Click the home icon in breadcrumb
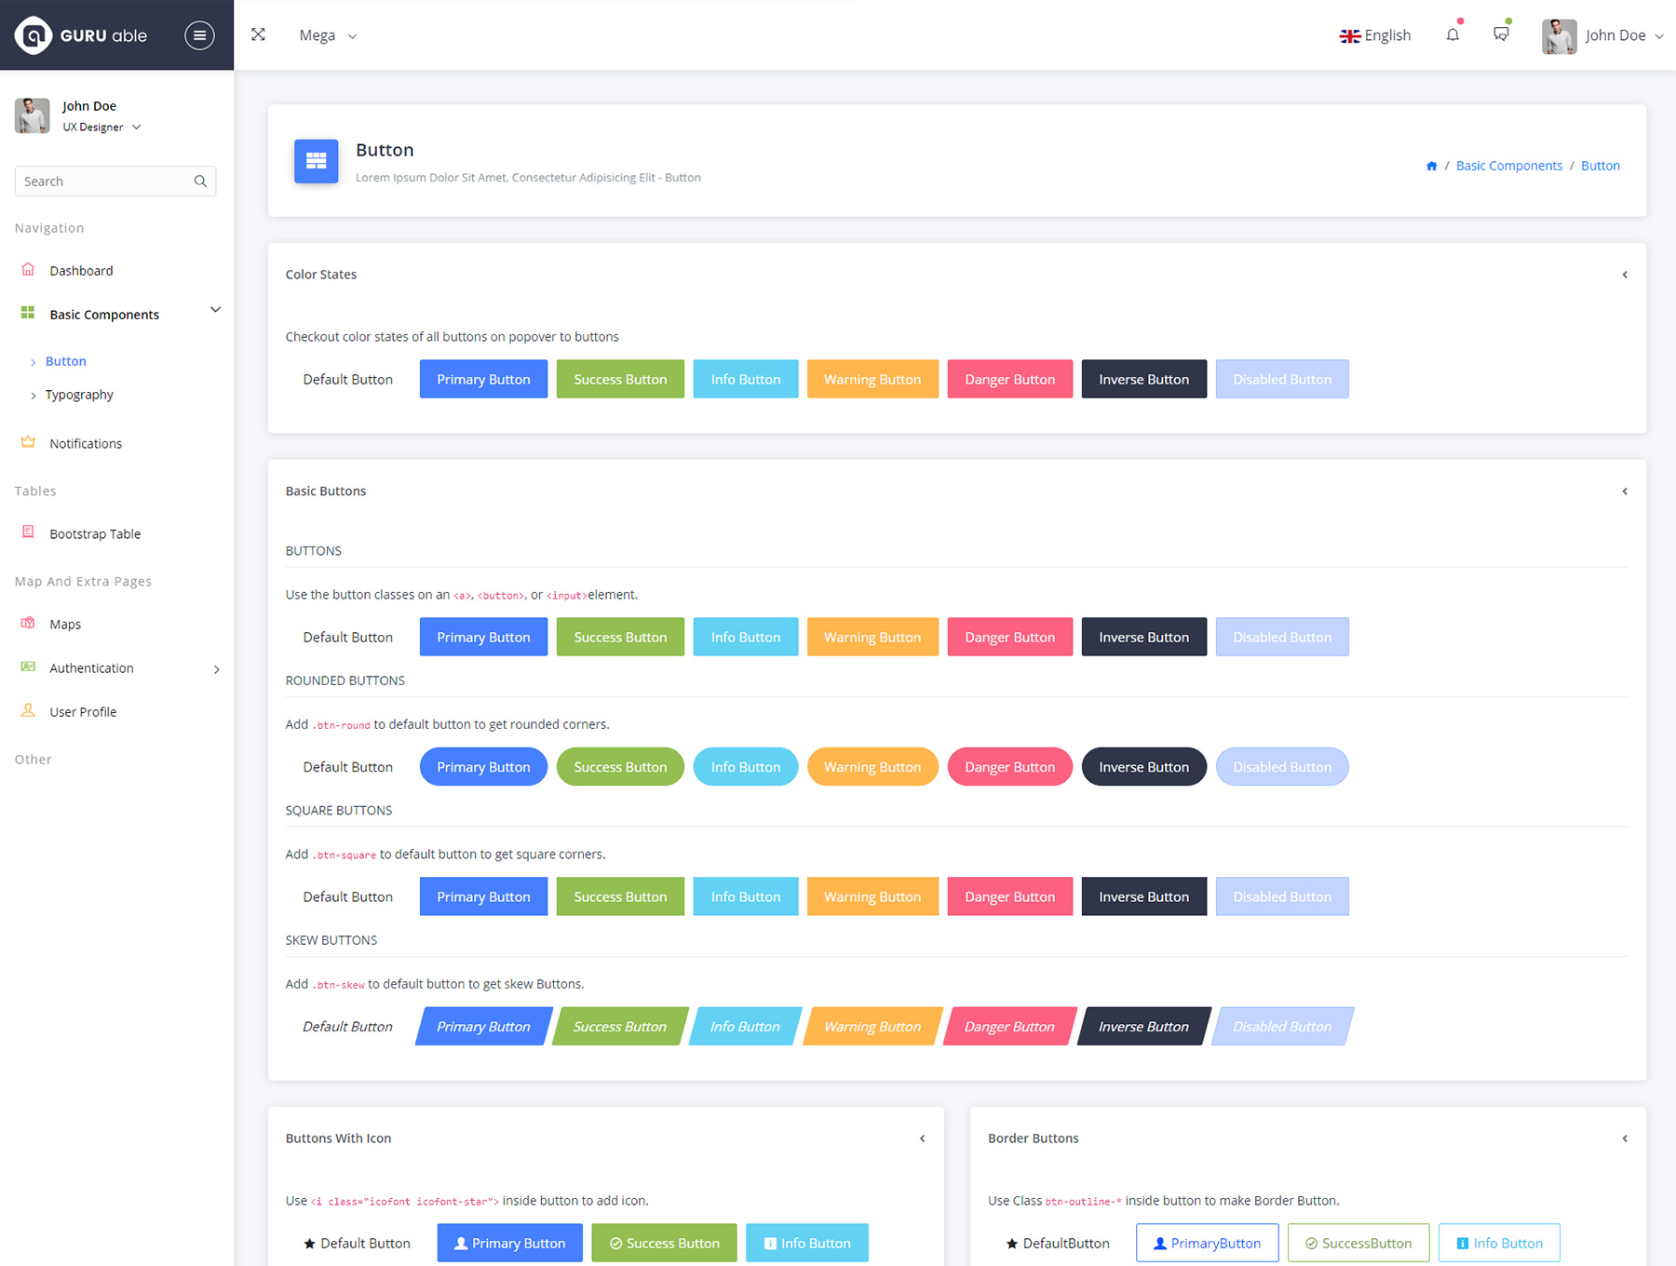The width and height of the screenshot is (1676, 1266). tap(1431, 166)
